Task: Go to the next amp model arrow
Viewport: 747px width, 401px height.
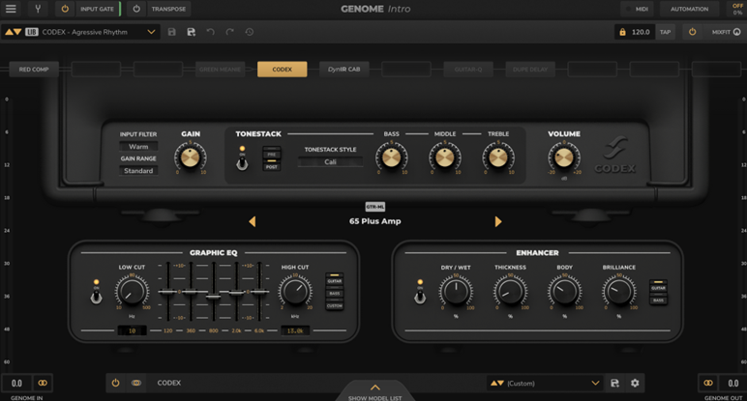Action: point(498,221)
